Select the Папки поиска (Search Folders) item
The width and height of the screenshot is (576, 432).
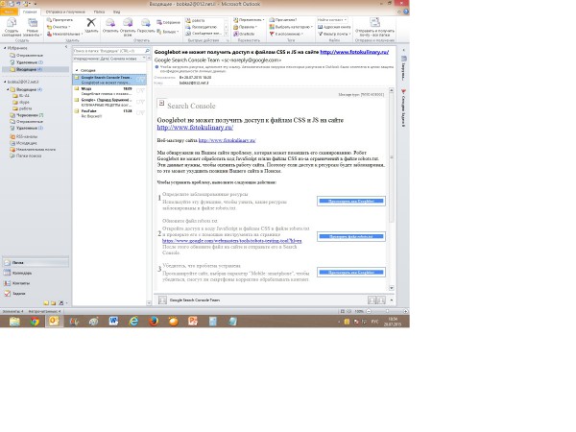(26, 156)
